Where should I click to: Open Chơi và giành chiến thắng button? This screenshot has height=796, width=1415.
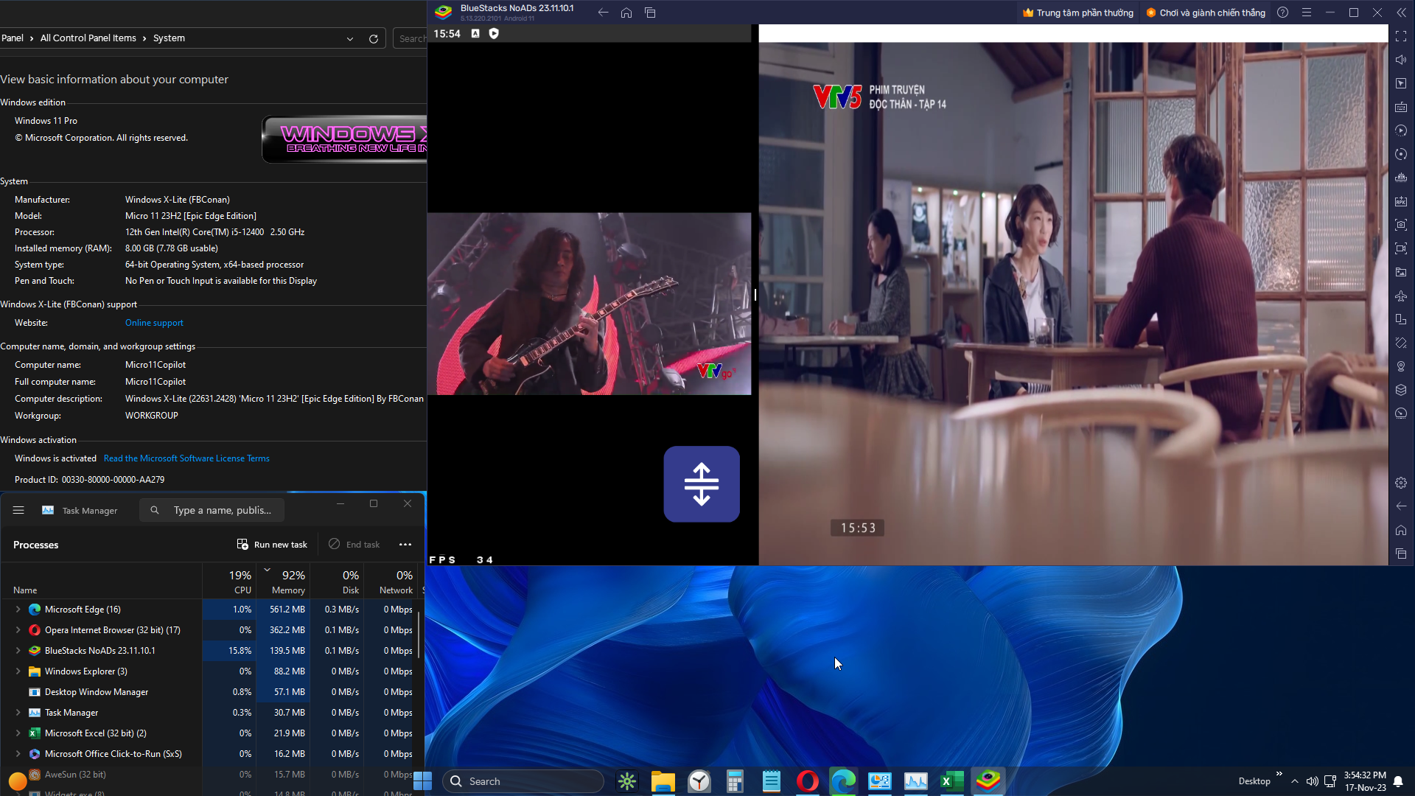point(1206,13)
